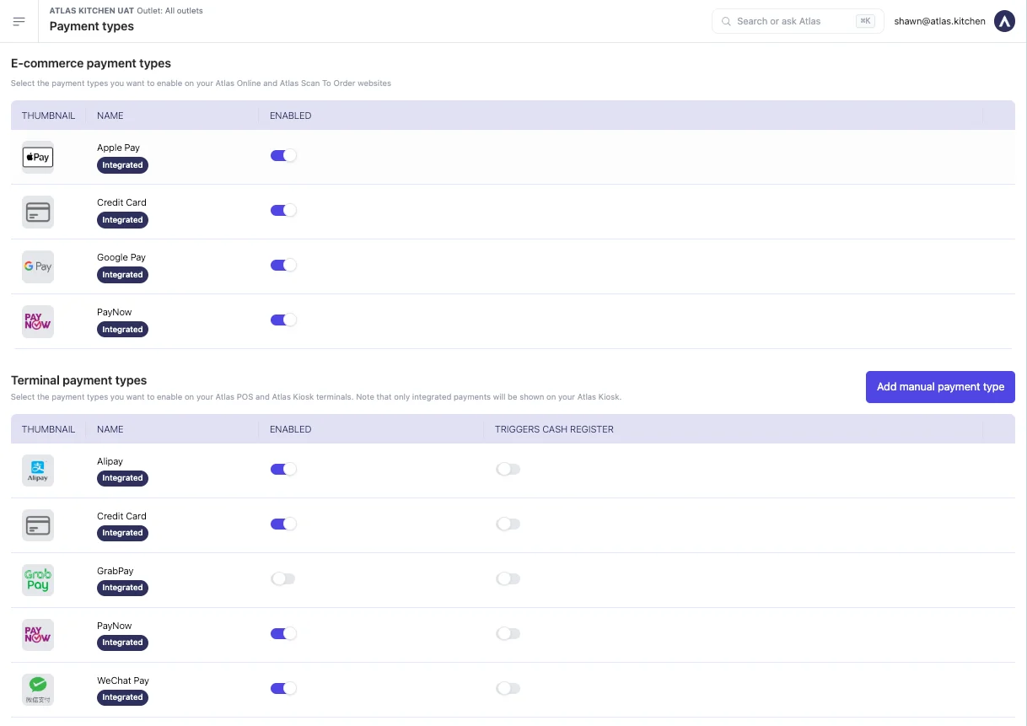Click the Payment types page title
This screenshot has width=1027, height=726.
coord(92,26)
